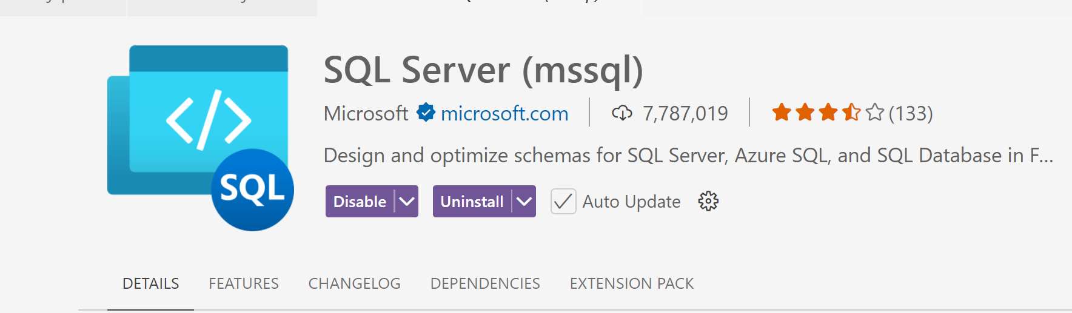The height and width of the screenshot is (313, 1072).
Task: Click the Disable button
Action: point(360,201)
